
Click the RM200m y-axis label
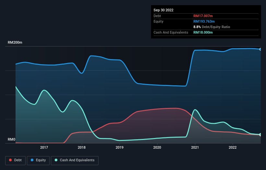15,42
